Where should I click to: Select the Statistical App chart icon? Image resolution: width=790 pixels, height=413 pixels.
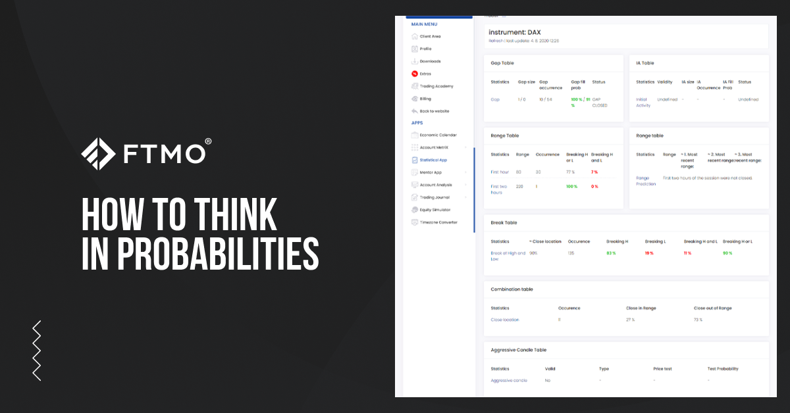[x=415, y=159]
